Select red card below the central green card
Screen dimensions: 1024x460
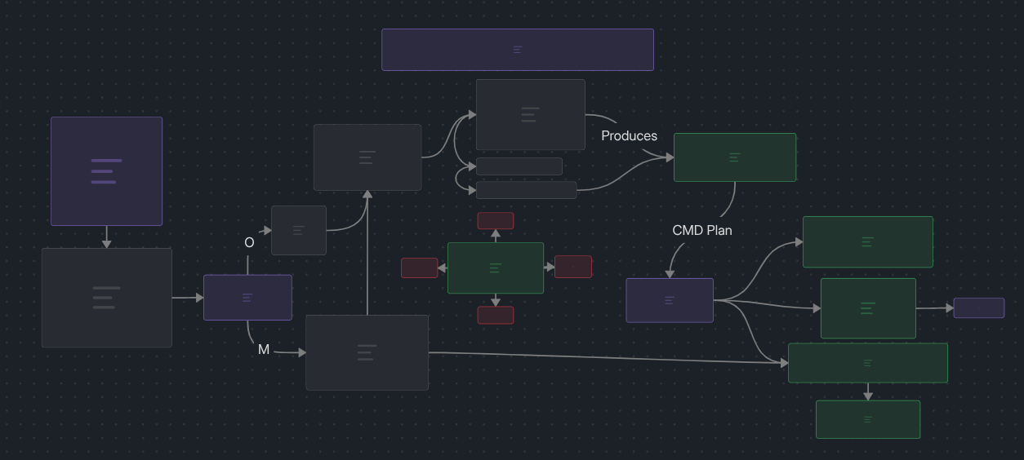point(496,315)
